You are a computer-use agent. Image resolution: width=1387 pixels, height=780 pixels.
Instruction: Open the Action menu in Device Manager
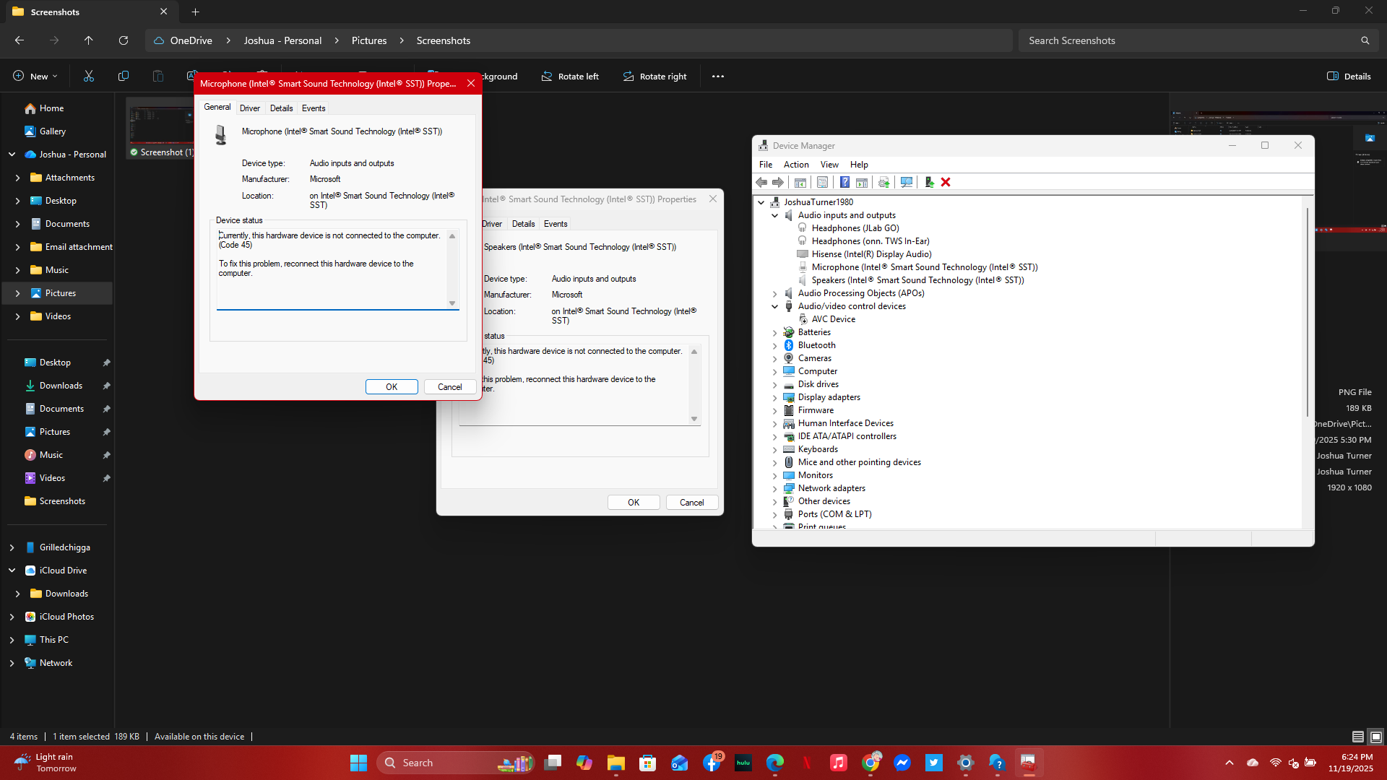coord(795,165)
